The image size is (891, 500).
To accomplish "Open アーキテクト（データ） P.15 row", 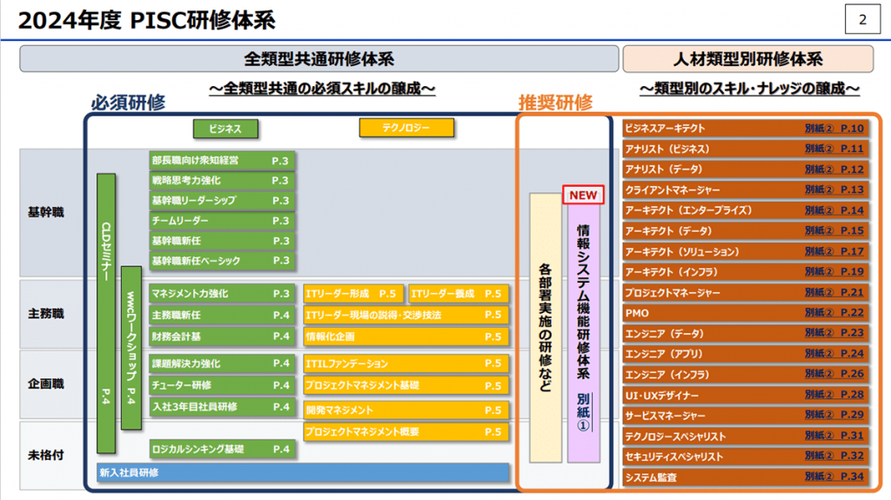I will pos(746,230).
